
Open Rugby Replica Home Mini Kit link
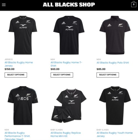[66, 135]
